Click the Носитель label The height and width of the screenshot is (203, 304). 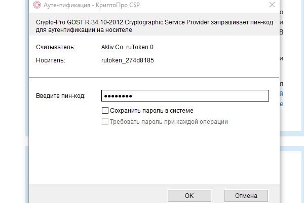tap(51, 60)
